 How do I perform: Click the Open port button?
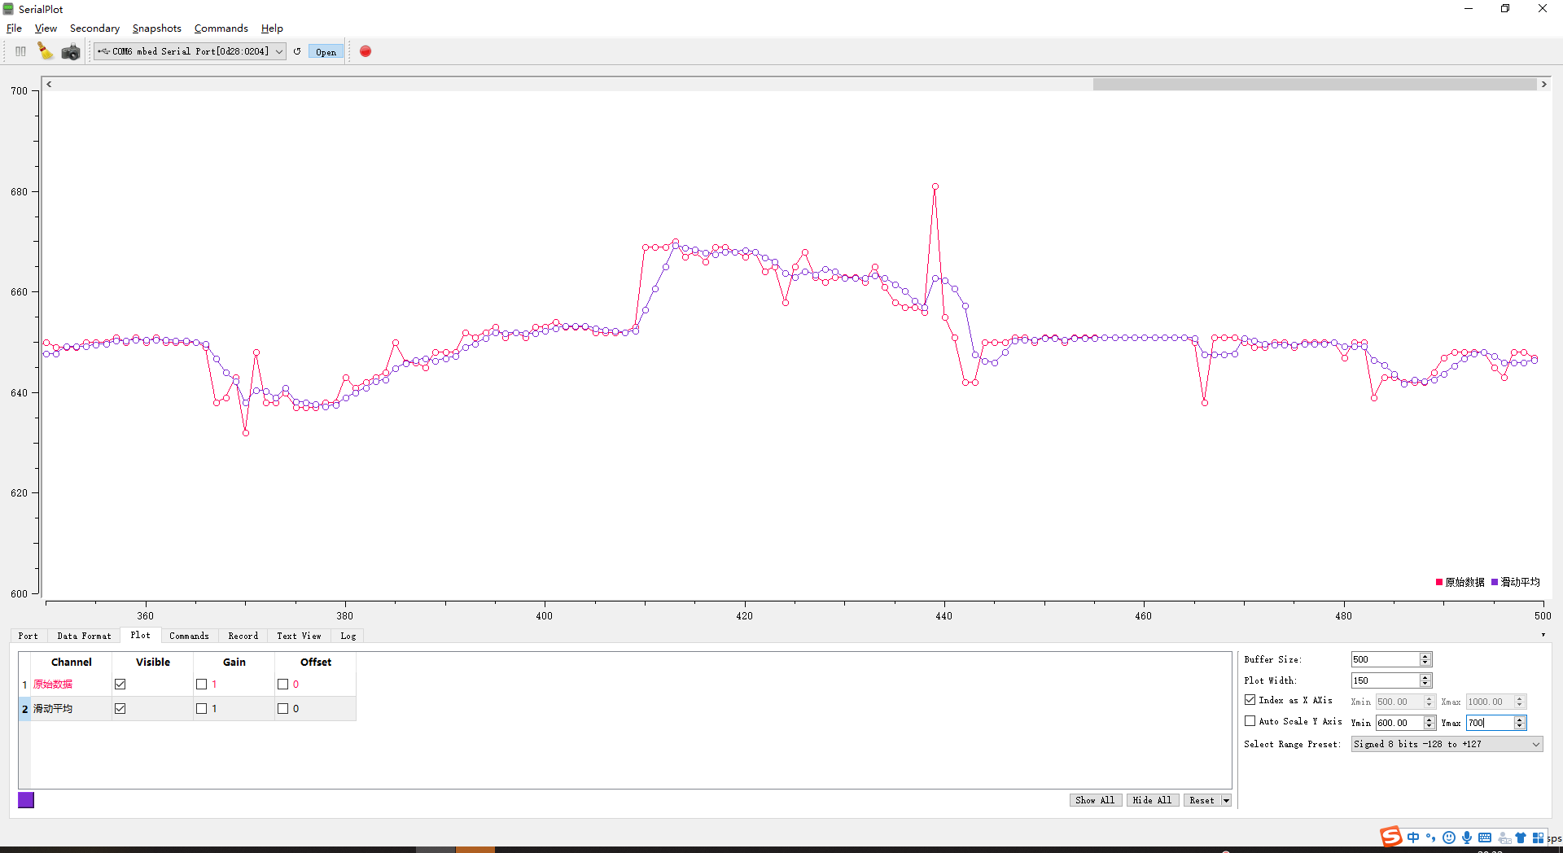click(326, 52)
